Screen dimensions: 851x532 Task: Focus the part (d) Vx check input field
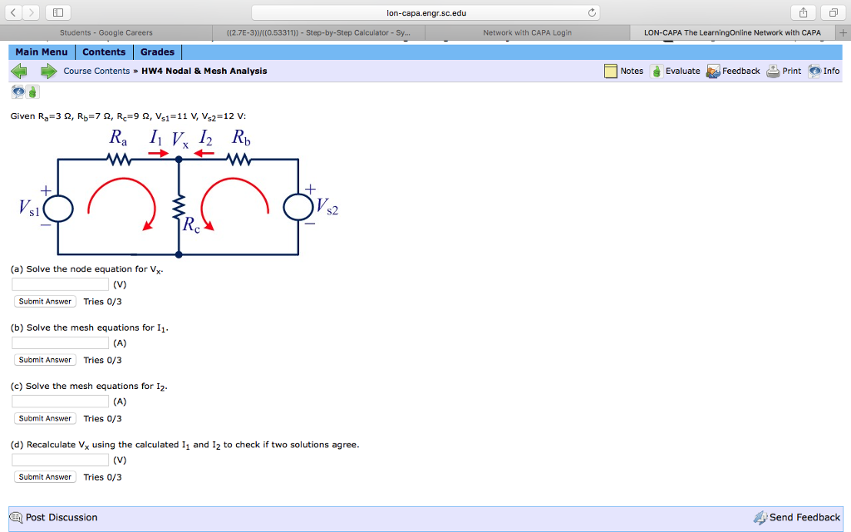[x=60, y=461]
